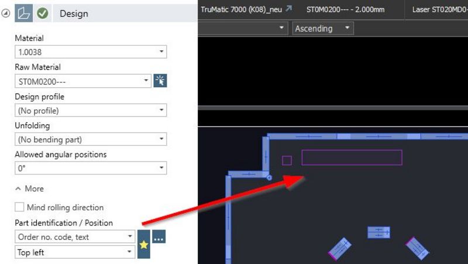Select the Laser ST020MD0 header item
The width and height of the screenshot is (468, 264).
(x=439, y=9)
